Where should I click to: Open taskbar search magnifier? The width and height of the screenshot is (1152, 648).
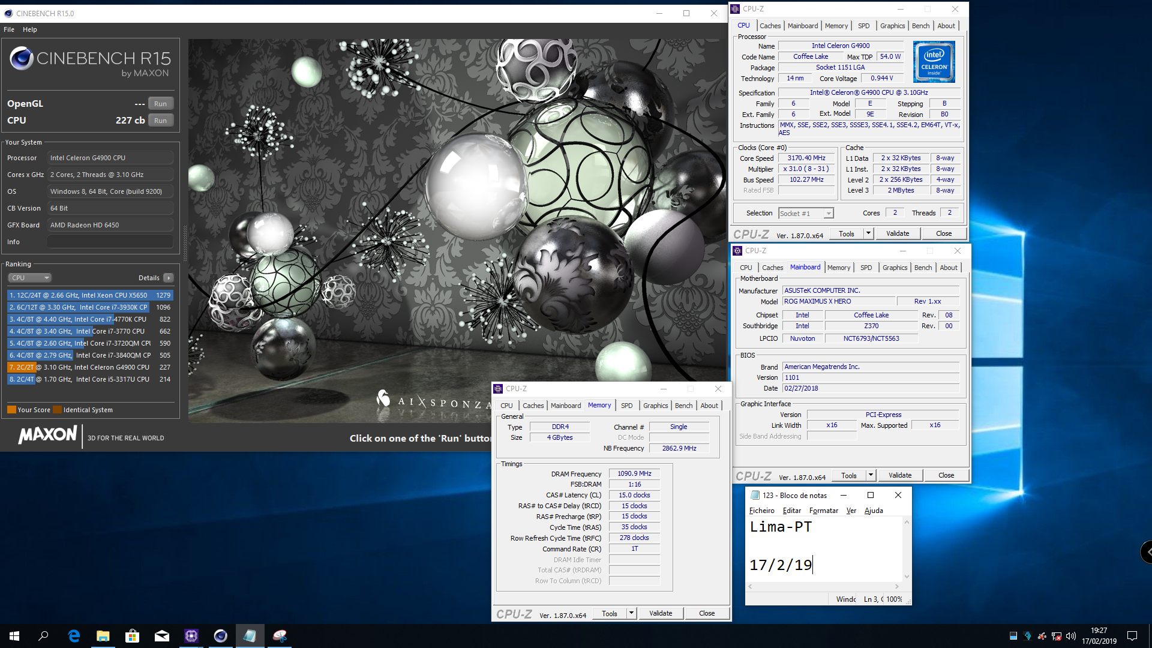coord(43,636)
